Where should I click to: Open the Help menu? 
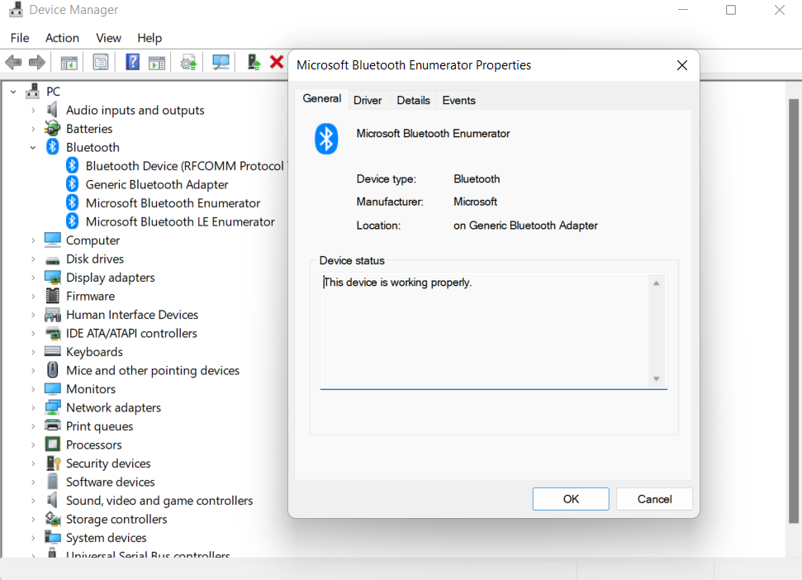pos(149,38)
